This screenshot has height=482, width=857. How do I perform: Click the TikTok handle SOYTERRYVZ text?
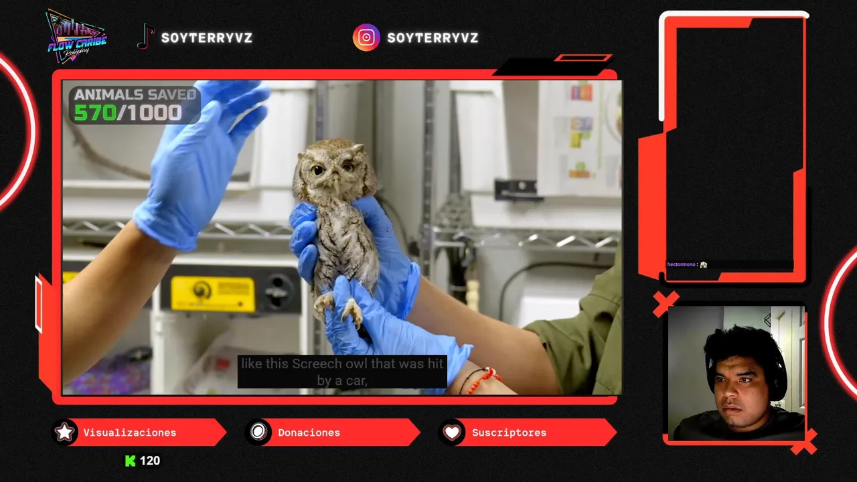(207, 38)
